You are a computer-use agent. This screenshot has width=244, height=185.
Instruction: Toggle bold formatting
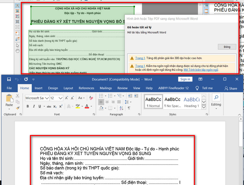pos(28,106)
